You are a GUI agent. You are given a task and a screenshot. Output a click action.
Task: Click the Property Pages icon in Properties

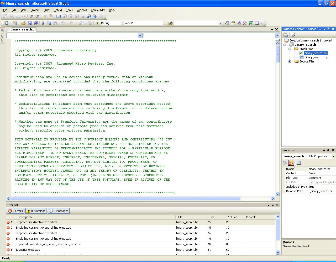[x=299, y=163]
